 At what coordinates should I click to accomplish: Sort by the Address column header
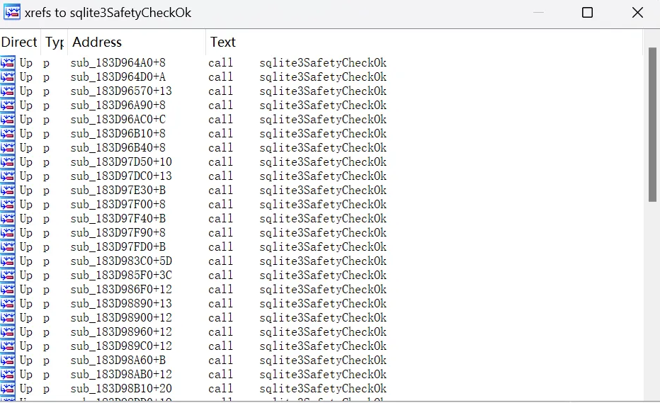137,42
